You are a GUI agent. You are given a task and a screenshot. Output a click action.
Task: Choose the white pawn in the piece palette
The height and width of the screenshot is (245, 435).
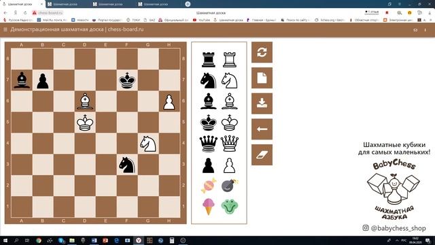coord(230,165)
